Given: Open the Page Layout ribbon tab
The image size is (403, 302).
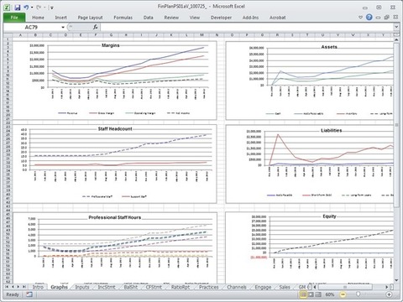Looking at the screenshot, I should (90, 18).
